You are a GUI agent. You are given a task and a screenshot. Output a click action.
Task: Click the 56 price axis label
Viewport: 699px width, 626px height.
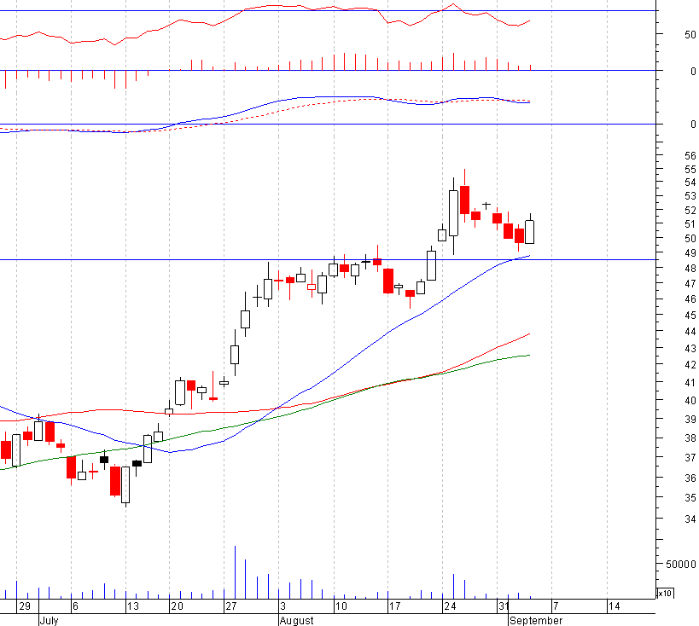click(x=690, y=155)
